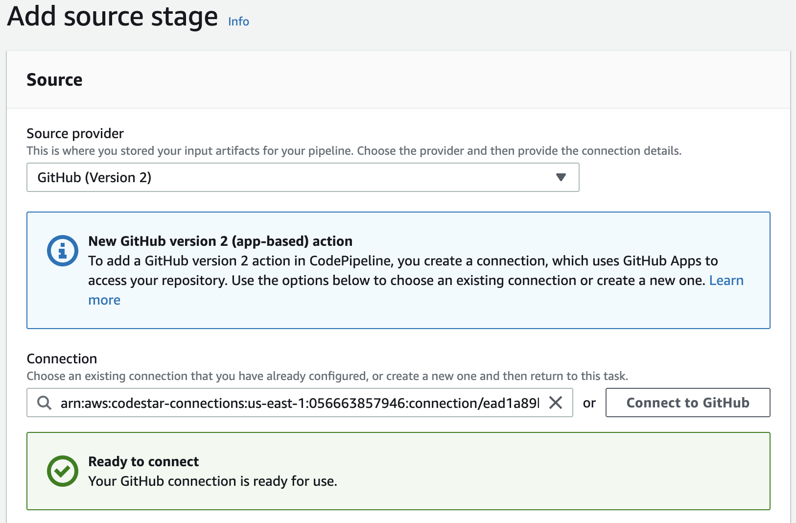Click the blue info circle icon

click(62, 251)
